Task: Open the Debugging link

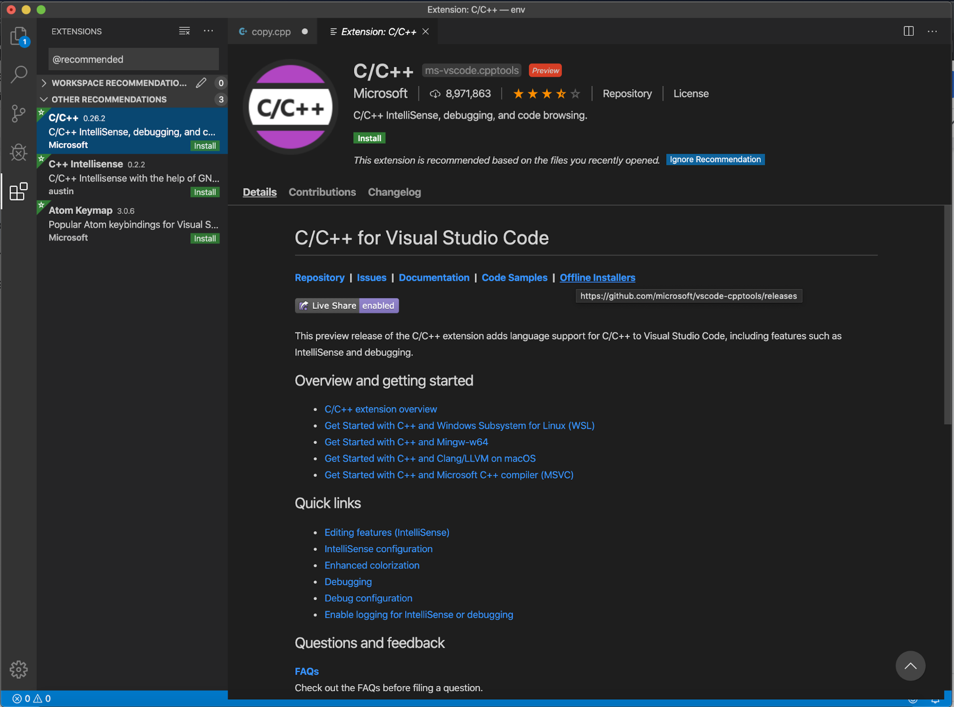Action: (x=348, y=582)
